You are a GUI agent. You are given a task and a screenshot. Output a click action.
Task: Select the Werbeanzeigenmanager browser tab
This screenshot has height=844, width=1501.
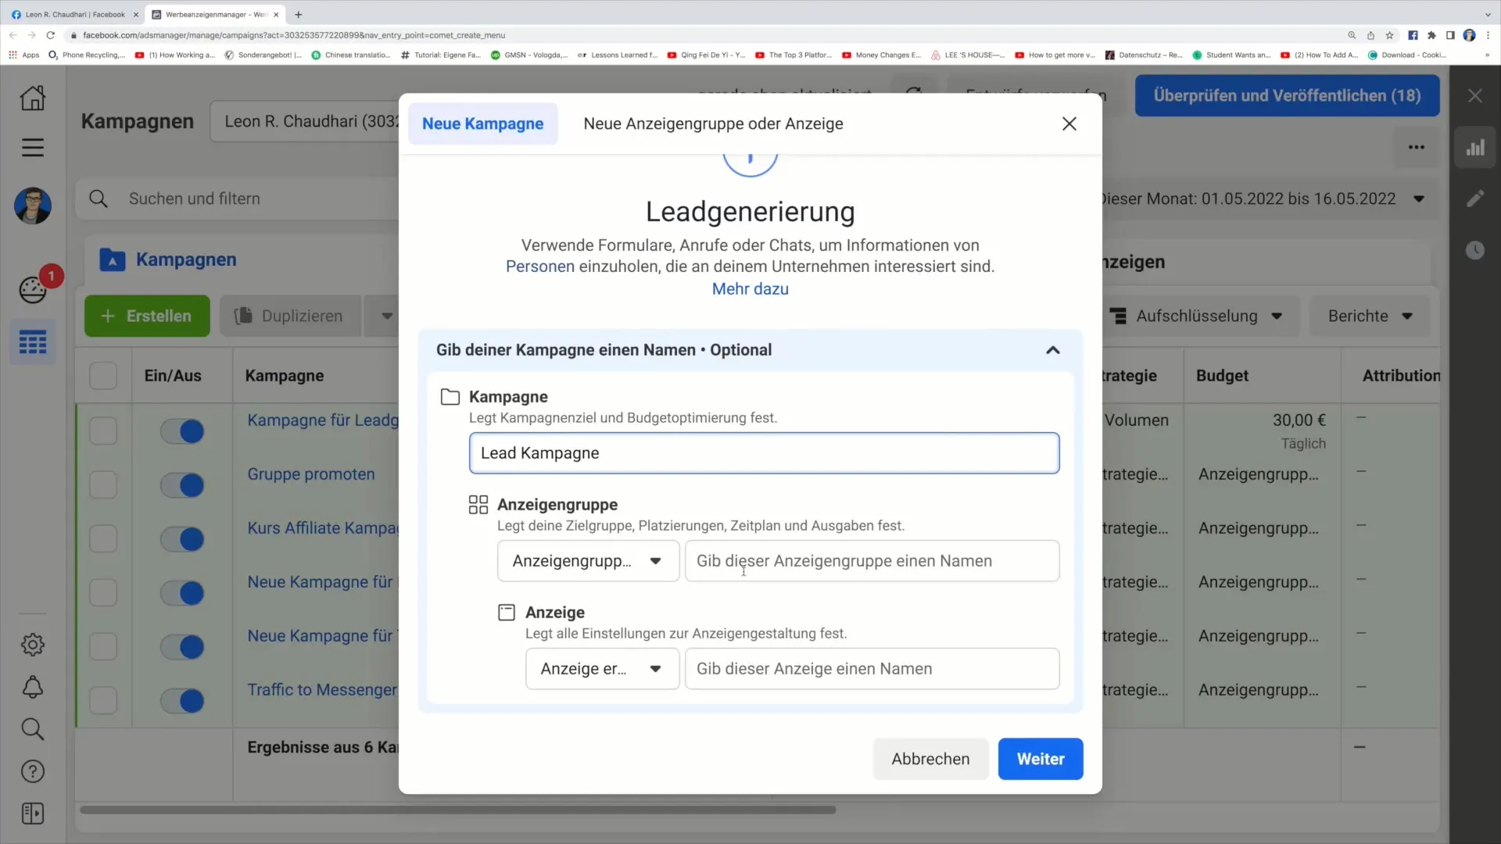215,14
